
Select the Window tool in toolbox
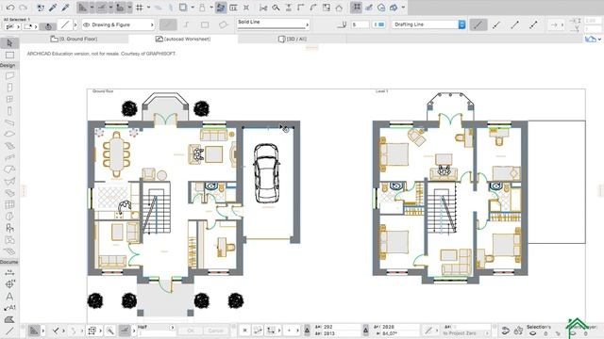click(9, 99)
